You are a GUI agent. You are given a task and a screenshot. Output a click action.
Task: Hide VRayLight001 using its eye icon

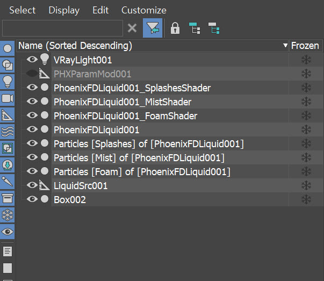(x=32, y=60)
